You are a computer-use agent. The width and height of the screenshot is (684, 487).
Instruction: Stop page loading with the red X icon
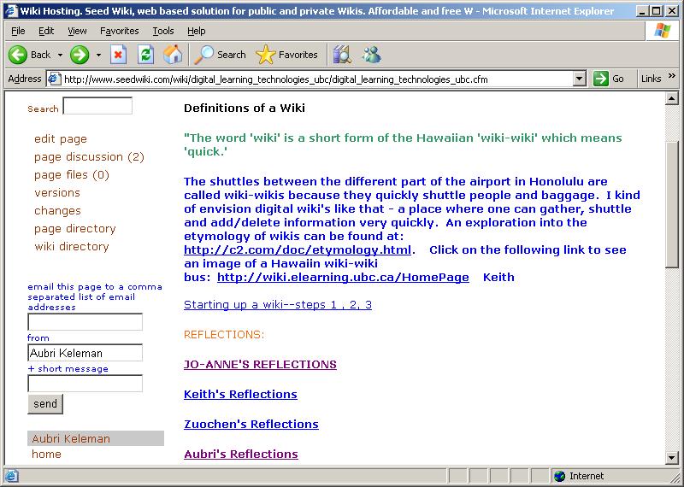point(118,55)
